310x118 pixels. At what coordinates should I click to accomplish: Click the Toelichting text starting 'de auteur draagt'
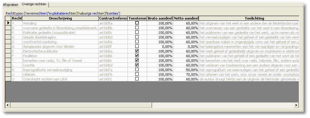(249, 79)
